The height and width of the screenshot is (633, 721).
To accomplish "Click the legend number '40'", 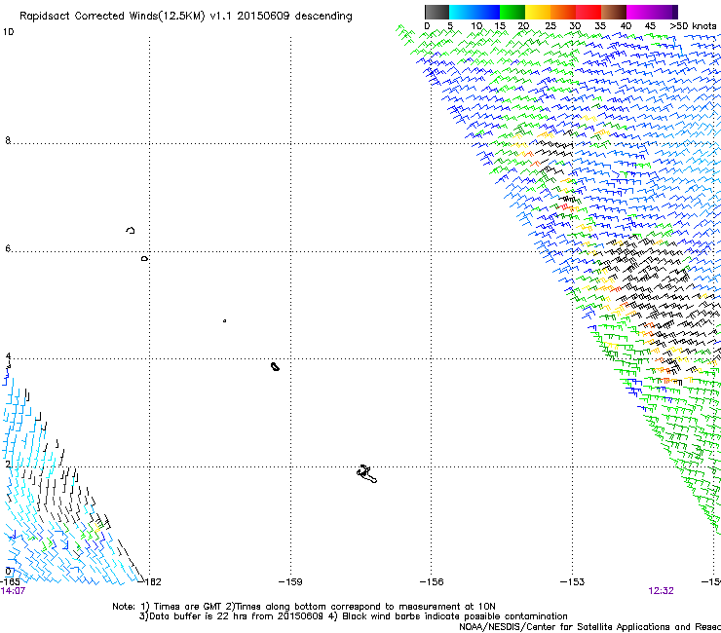I will (626, 26).
